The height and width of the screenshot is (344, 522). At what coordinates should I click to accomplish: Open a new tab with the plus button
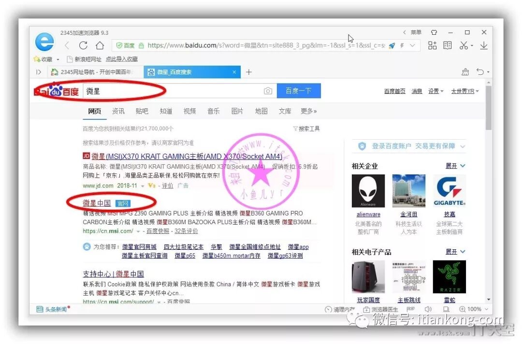coord(249,72)
